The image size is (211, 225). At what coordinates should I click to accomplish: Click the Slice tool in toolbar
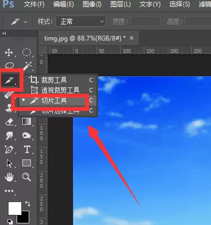click(10, 80)
